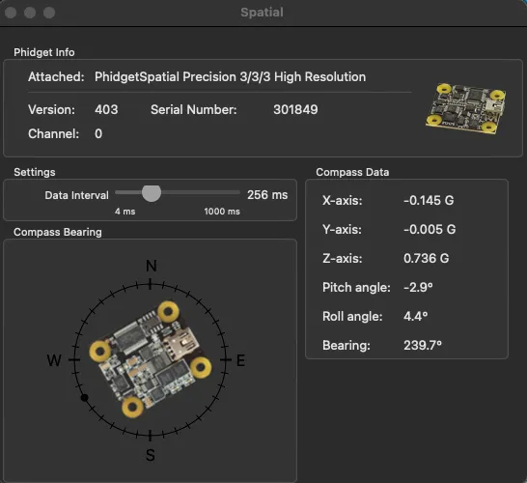Click the Bearing: label in Compass Data
527x483 pixels.
click(x=347, y=345)
